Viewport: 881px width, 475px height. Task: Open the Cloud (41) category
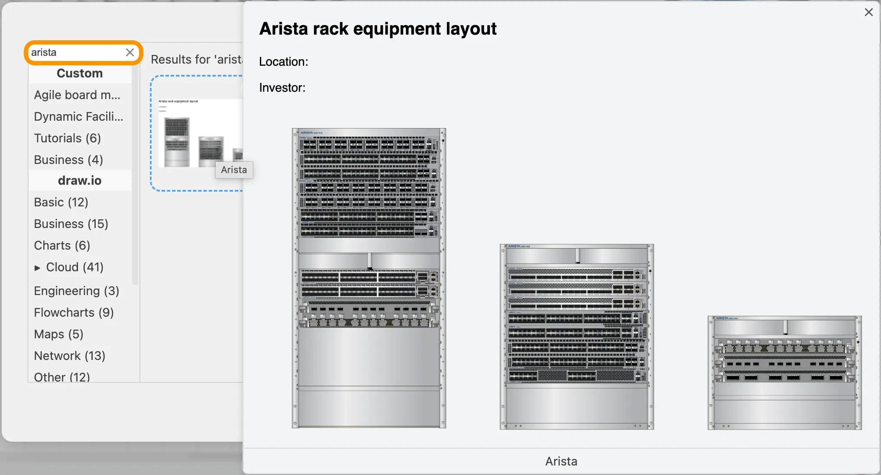(x=75, y=267)
